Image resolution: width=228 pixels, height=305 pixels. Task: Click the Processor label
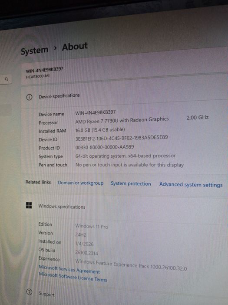click(x=48, y=123)
